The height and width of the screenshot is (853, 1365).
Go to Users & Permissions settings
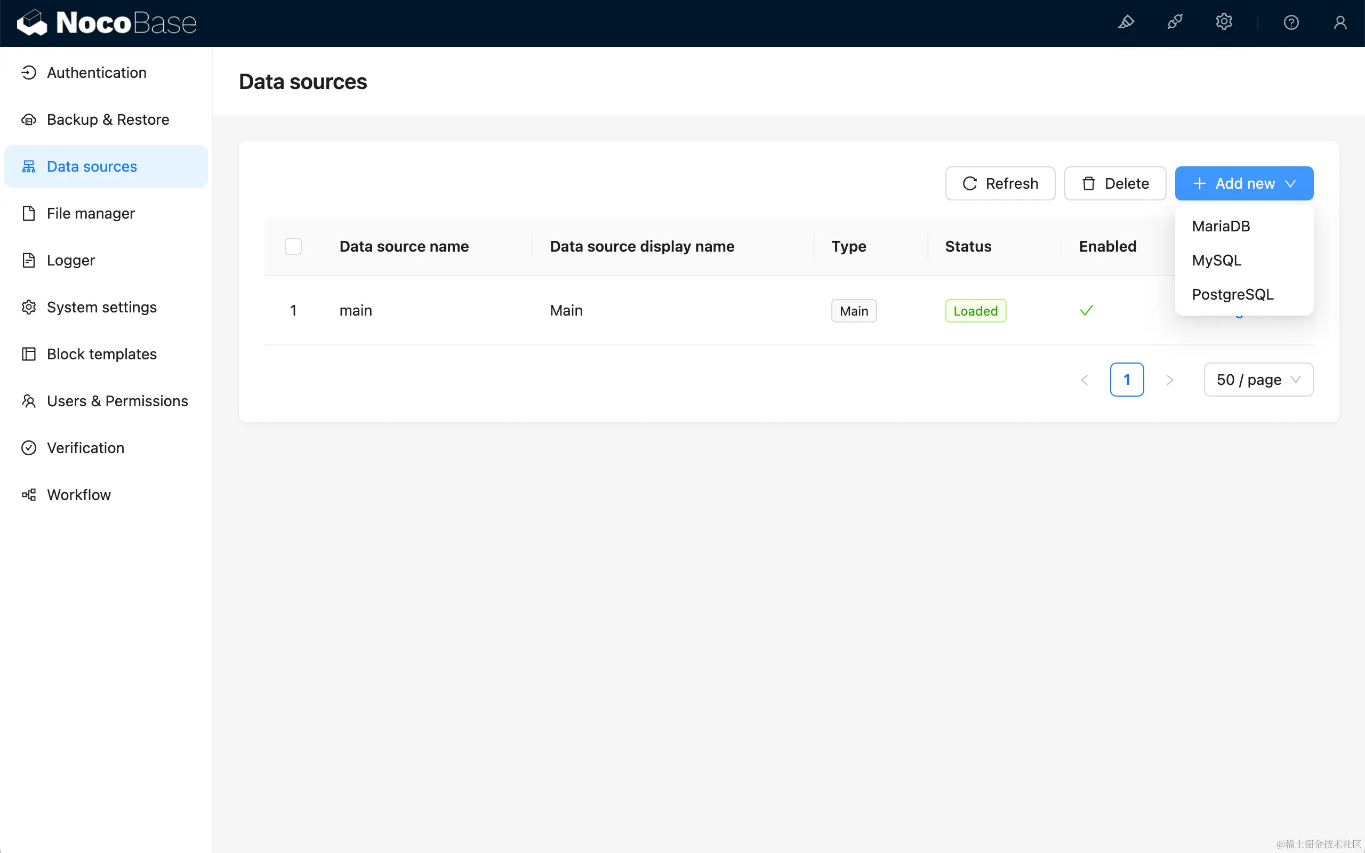click(x=117, y=401)
